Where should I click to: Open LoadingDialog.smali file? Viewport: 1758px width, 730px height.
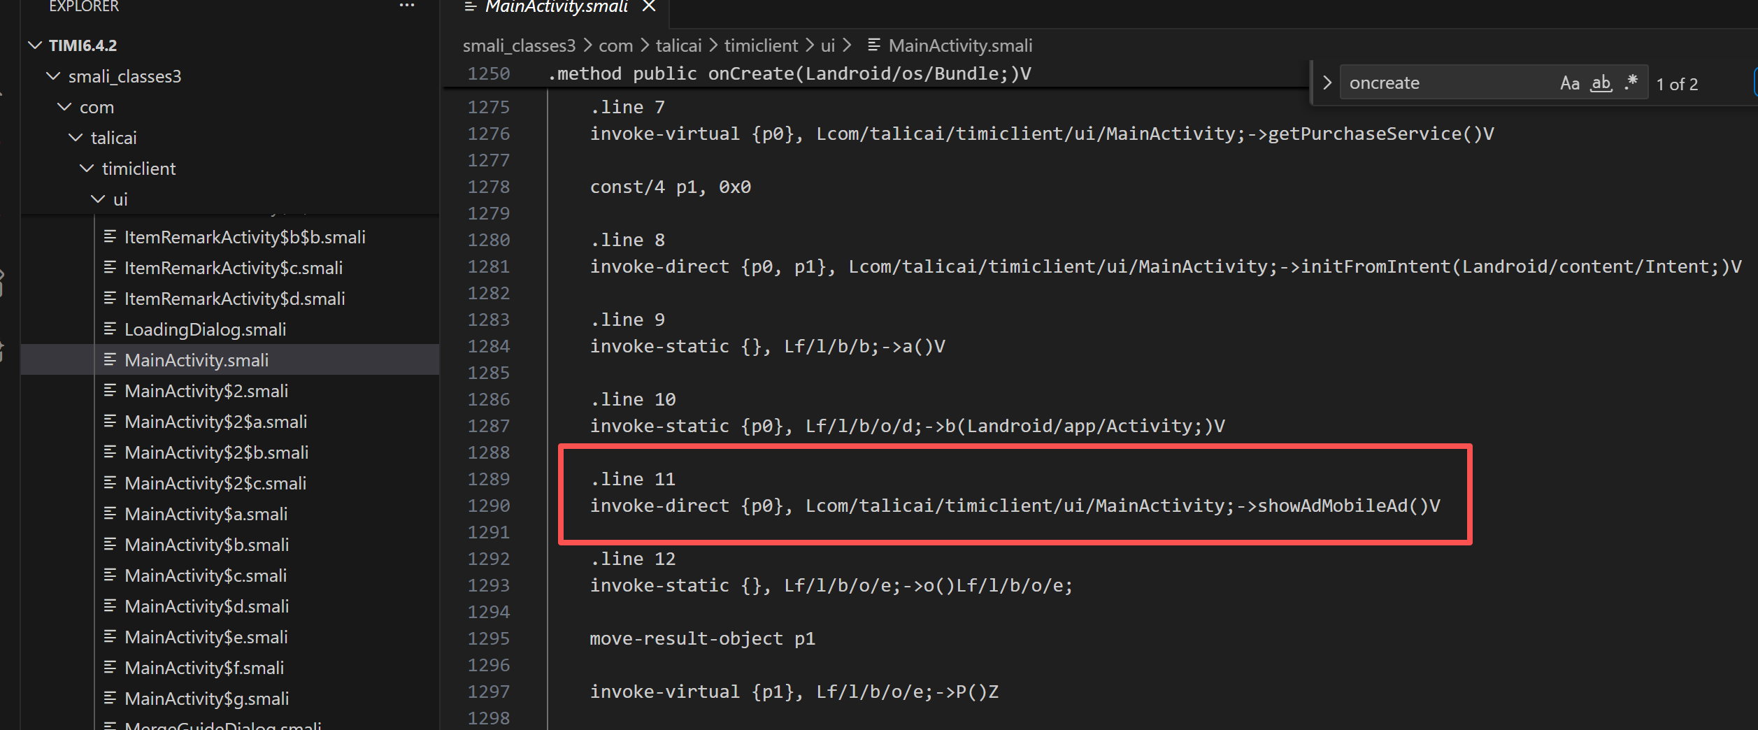[205, 329]
